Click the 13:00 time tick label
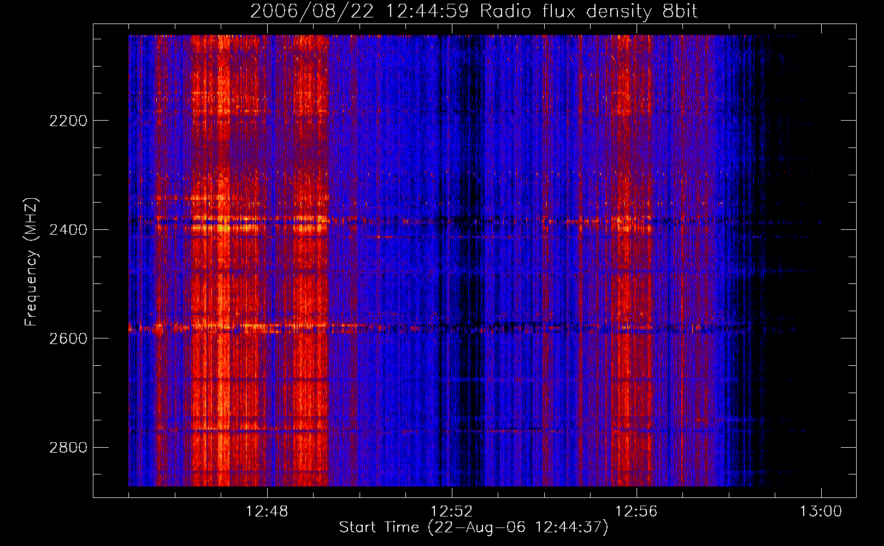884x546 pixels. point(821,512)
